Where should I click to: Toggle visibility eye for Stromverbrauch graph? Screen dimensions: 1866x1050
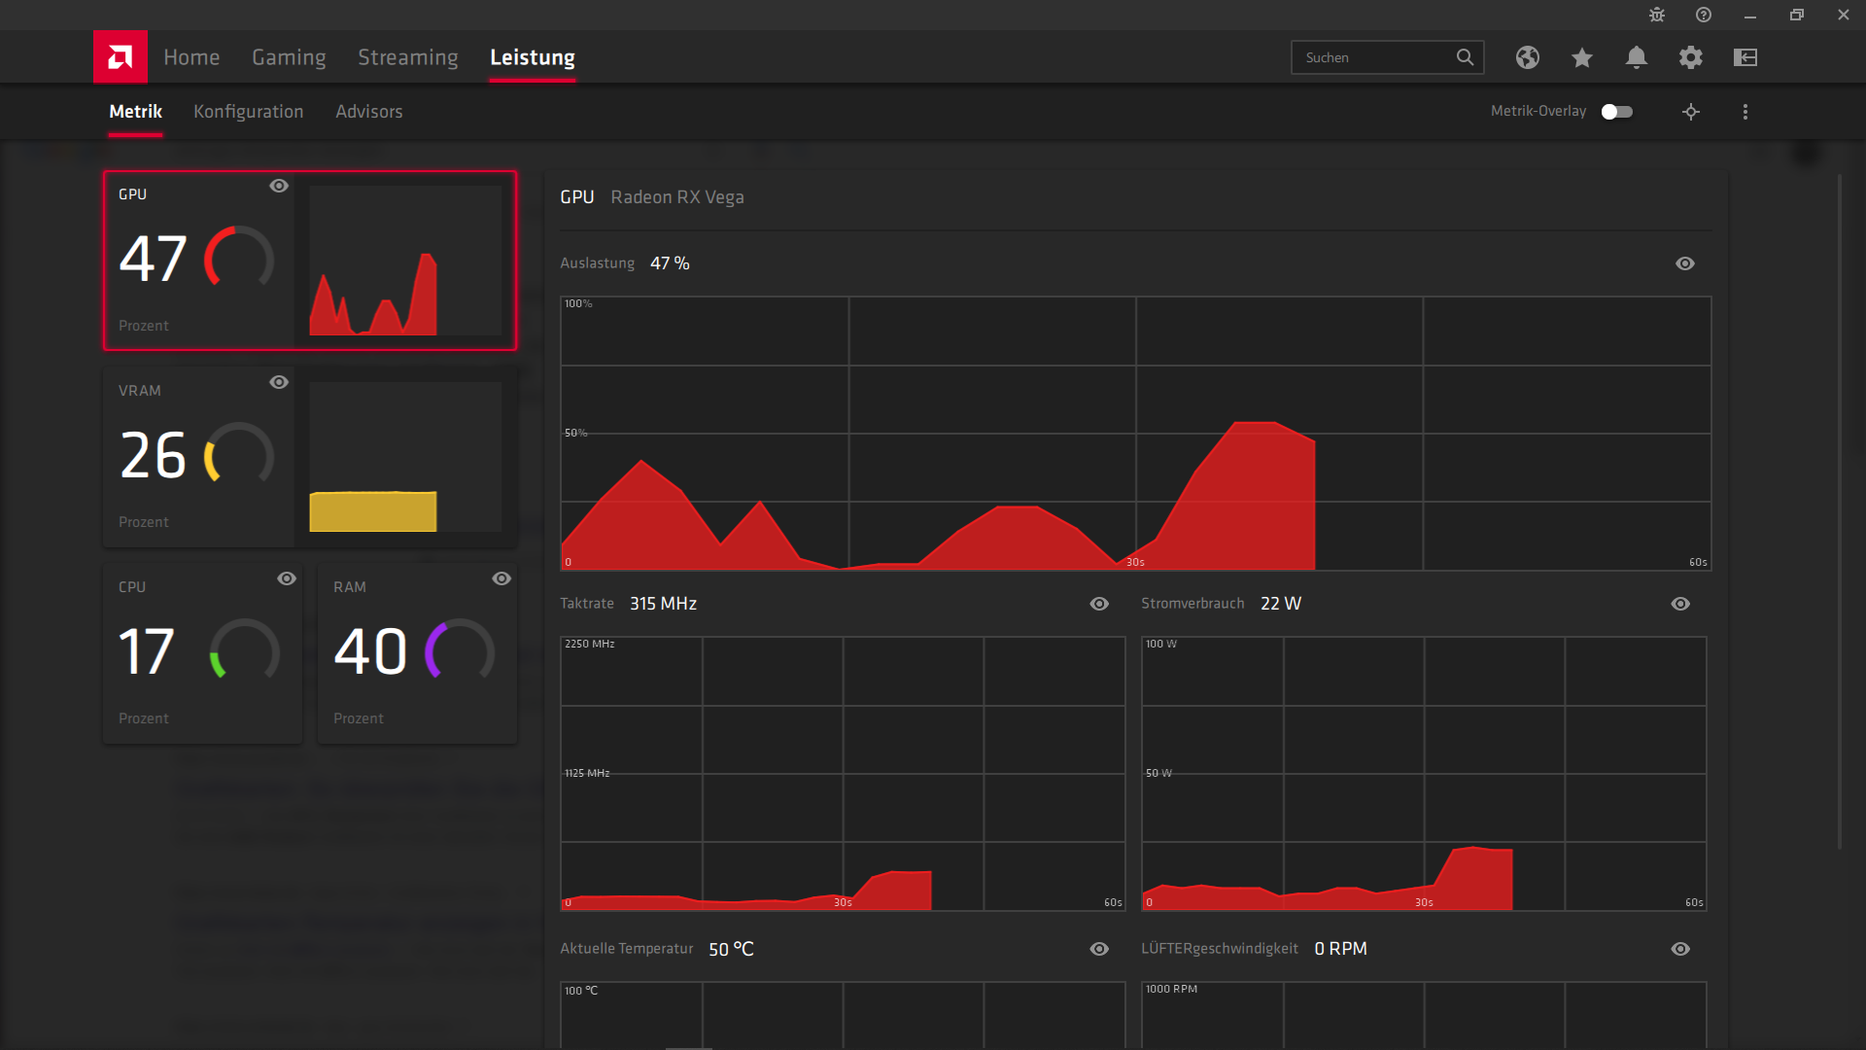point(1680,604)
